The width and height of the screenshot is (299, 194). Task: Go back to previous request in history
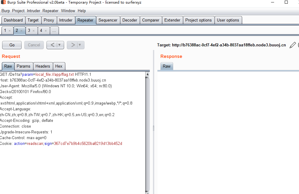pos(53,45)
